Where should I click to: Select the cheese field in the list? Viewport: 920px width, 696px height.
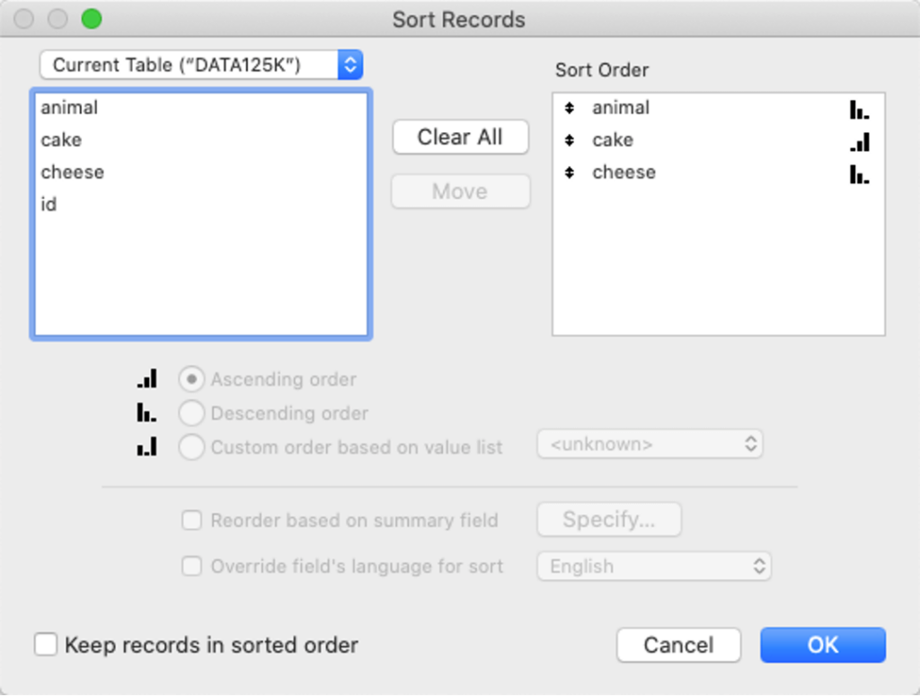coord(72,172)
